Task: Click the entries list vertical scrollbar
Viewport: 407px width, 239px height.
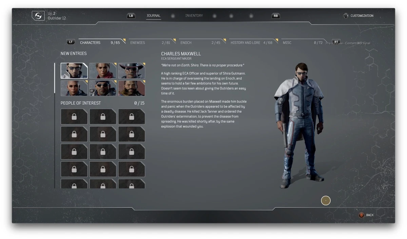Action: (55, 125)
